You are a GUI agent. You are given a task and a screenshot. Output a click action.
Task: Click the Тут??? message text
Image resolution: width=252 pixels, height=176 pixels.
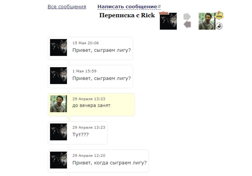point(81,135)
